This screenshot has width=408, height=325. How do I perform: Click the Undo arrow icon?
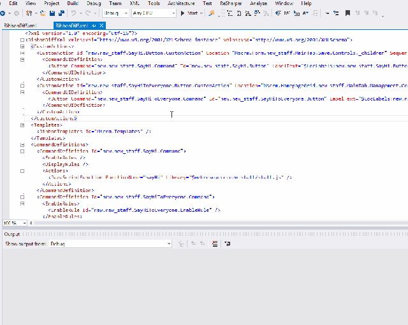coord(73,13)
